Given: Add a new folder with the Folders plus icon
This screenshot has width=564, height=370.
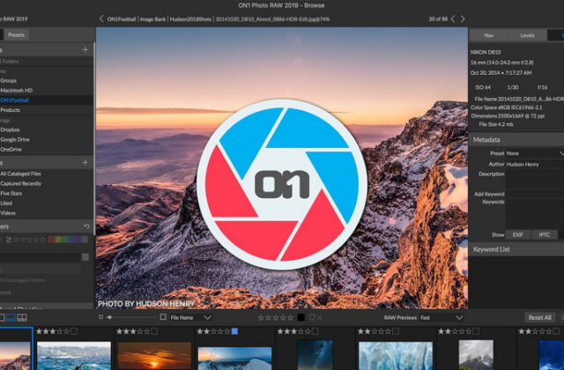Looking at the screenshot, I should [x=85, y=49].
